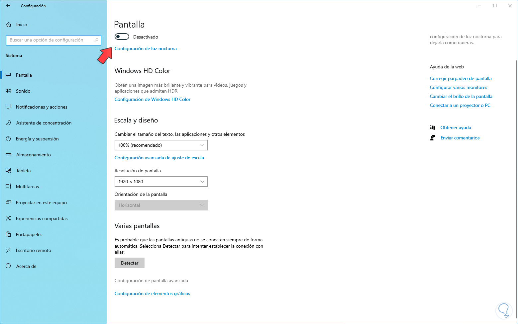518x324 pixels.
Task: Click the Escritorio remoto icon
Action: pos(8,250)
